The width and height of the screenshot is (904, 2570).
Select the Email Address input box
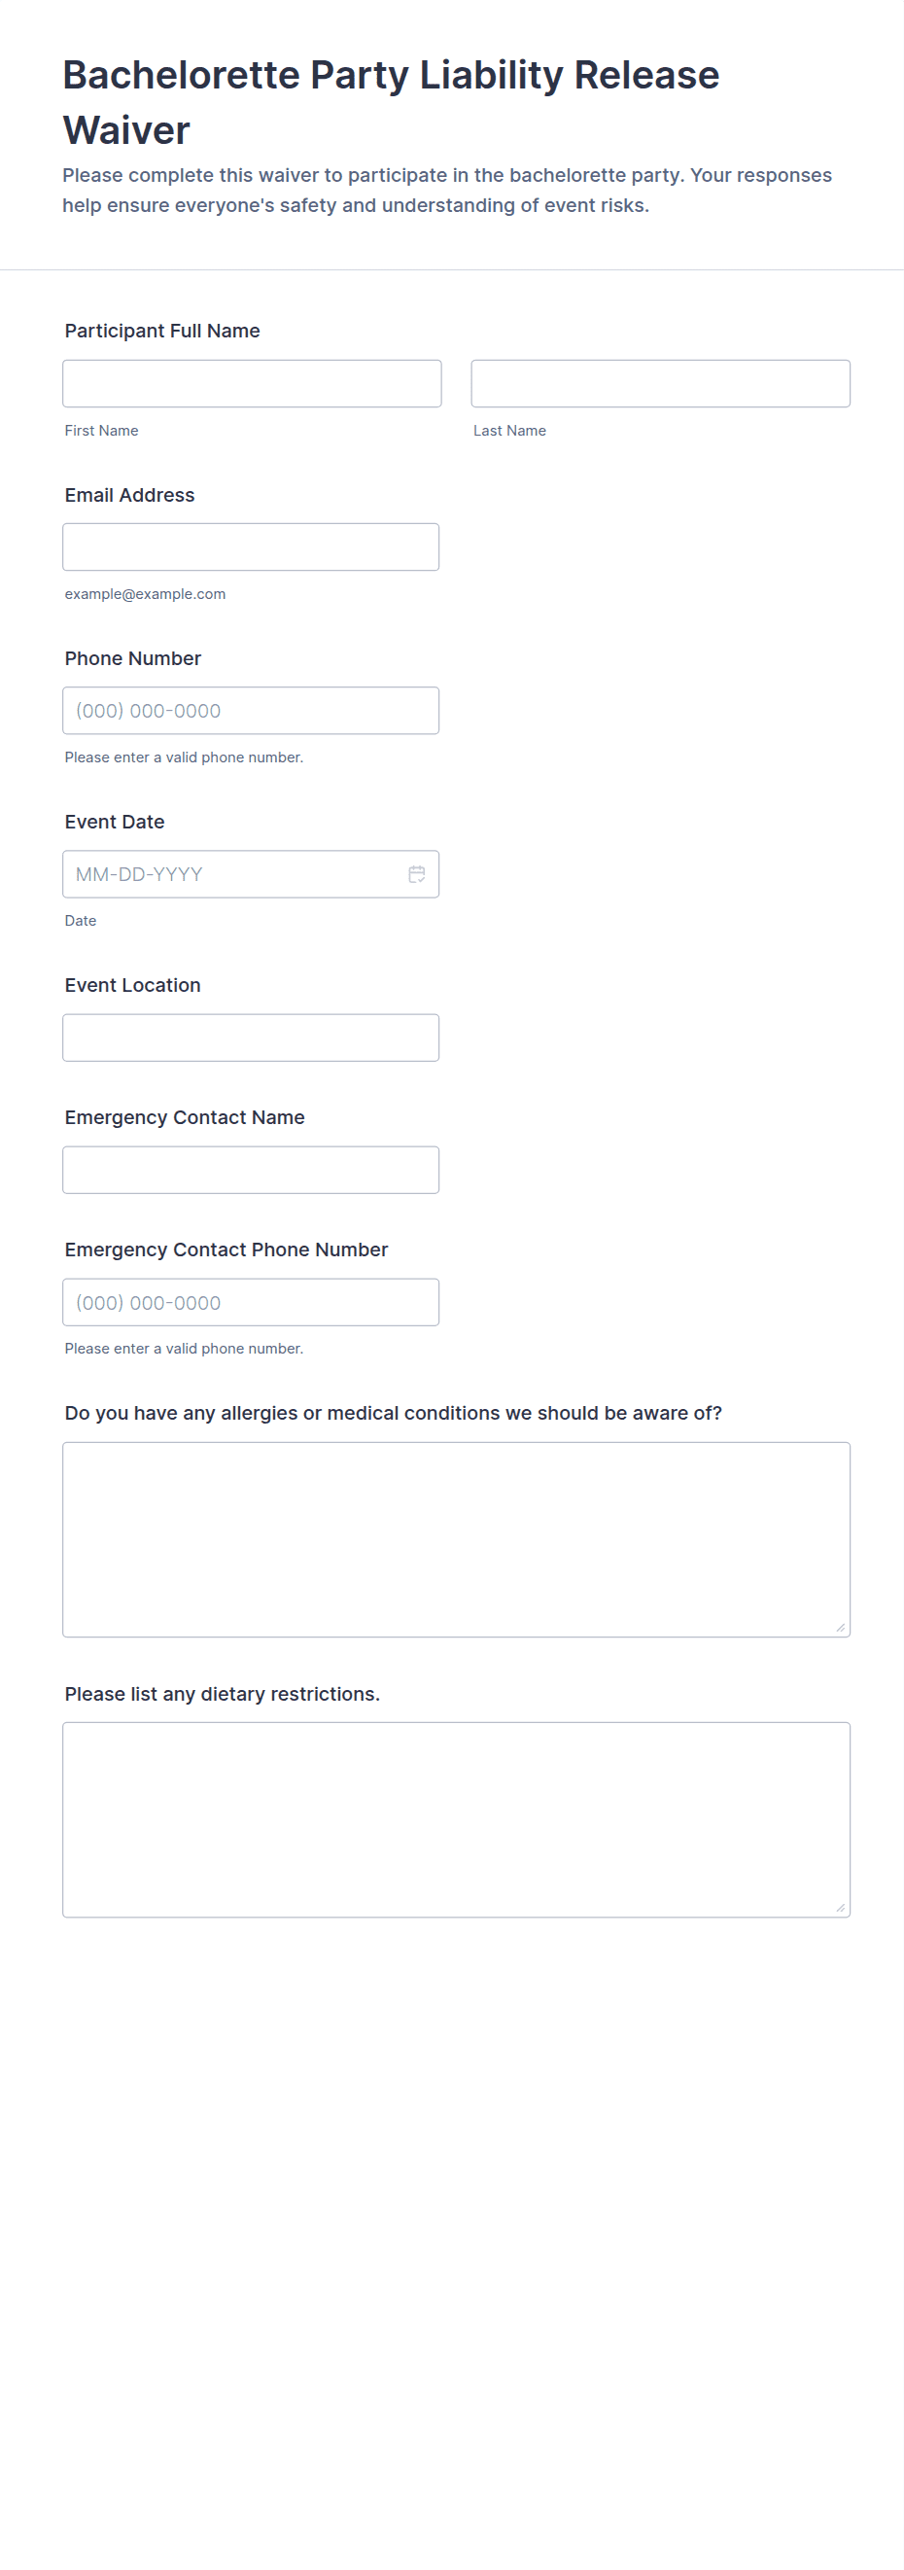pyautogui.click(x=251, y=547)
